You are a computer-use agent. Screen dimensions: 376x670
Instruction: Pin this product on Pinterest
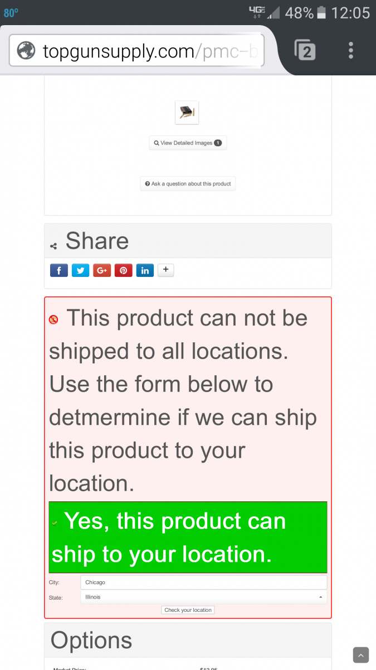(x=123, y=271)
